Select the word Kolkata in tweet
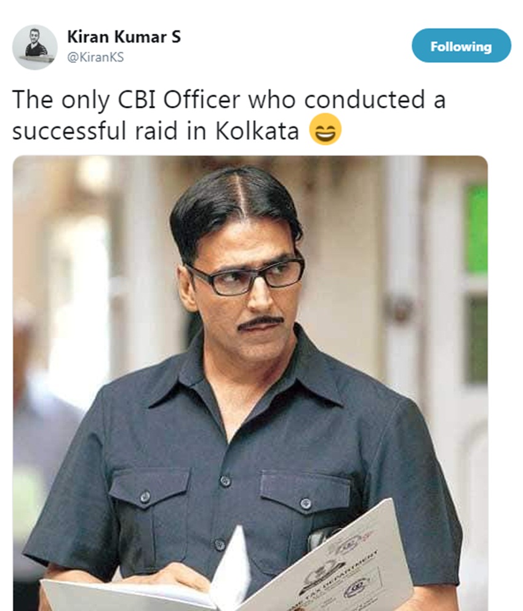This screenshot has height=611, width=523. point(257,131)
